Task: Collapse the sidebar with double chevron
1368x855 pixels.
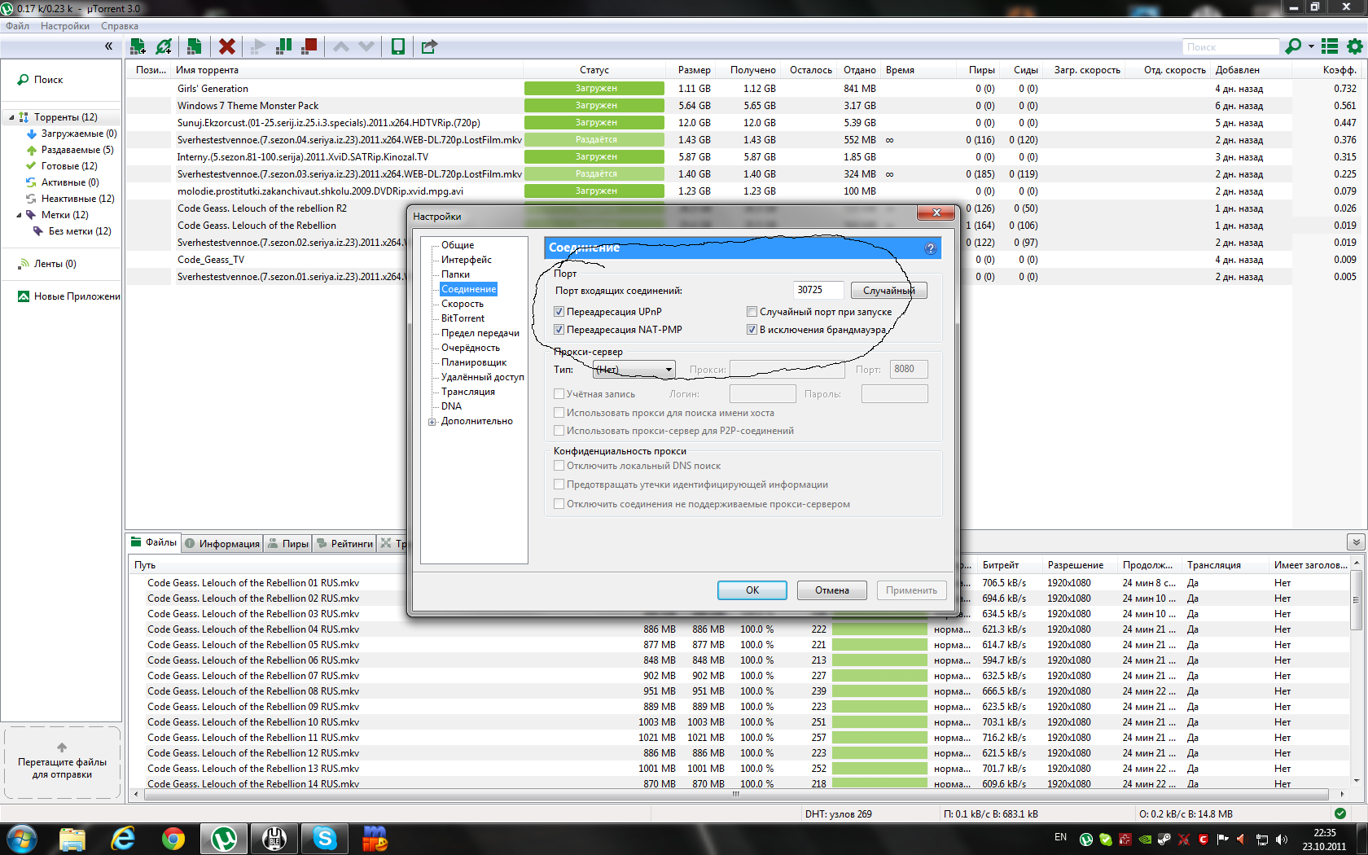Action: 108,46
